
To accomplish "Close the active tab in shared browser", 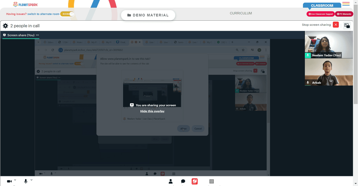I will 140,42.
